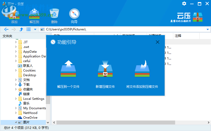Open the address bar path dropdown

click(208, 29)
